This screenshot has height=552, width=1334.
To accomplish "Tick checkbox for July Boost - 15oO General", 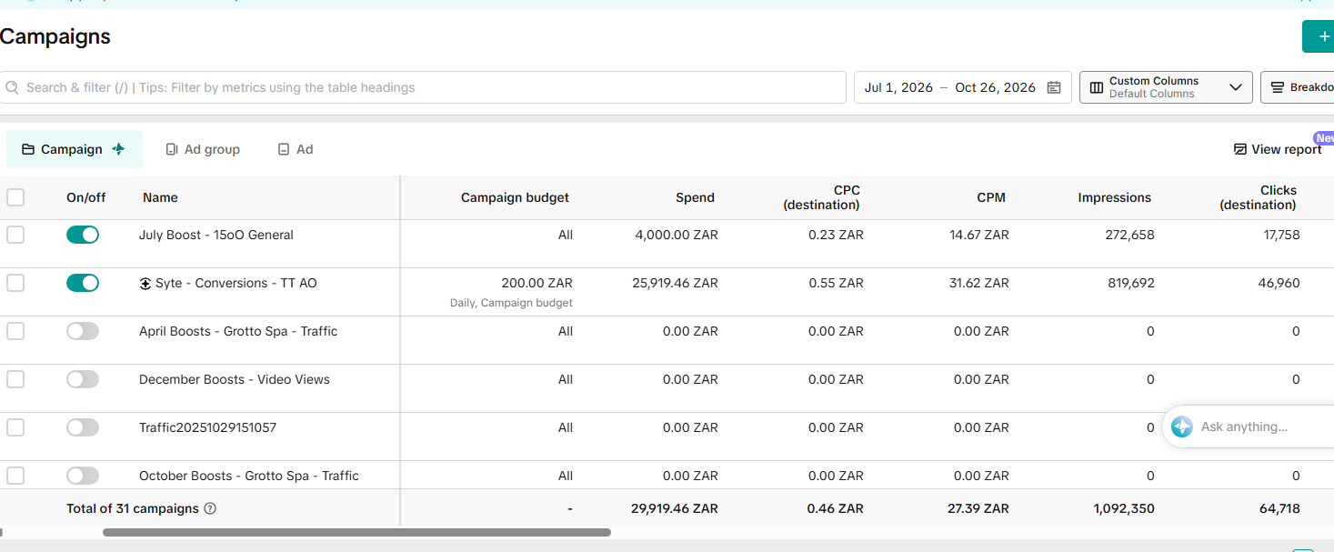I will click(x=15, y=235).
